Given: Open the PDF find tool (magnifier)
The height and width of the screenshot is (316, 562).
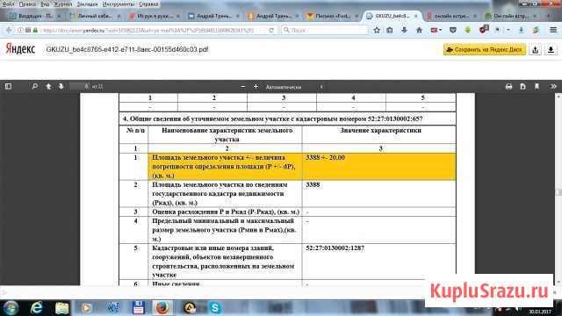Looking at the screenshot, I should [34, 87].
